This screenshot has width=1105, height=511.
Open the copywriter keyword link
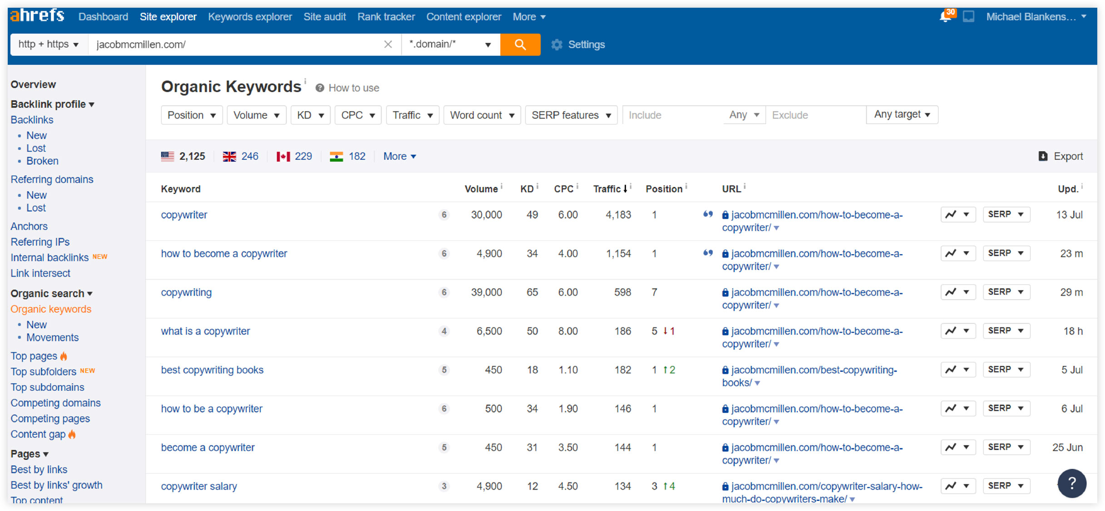pos(184,215)
